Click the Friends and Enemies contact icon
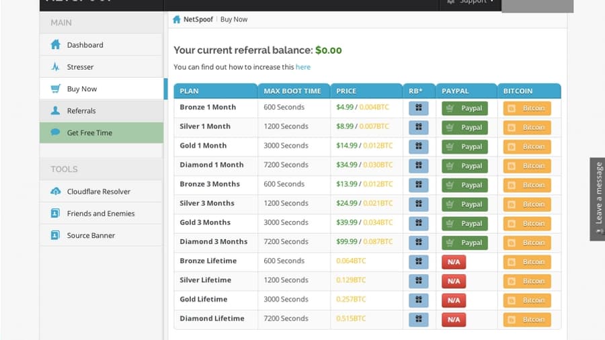Image resolution: width=605 pixels, height=340 pixels. pyautogui.click(x=56, y=213)
